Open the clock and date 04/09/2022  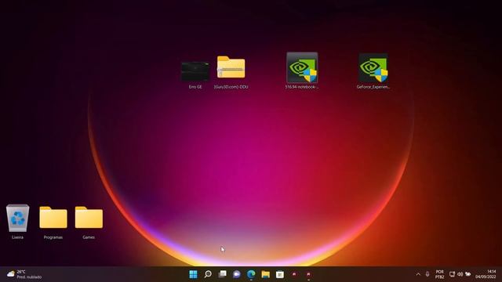(486, 274)
